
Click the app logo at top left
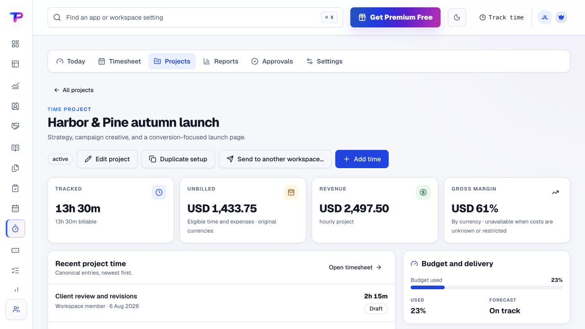click(x=16, y=17)
